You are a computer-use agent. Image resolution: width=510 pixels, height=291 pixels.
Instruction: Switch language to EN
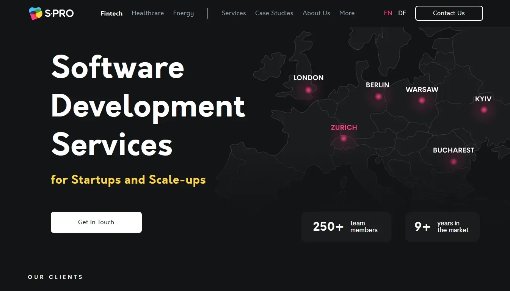click(388, 13)
